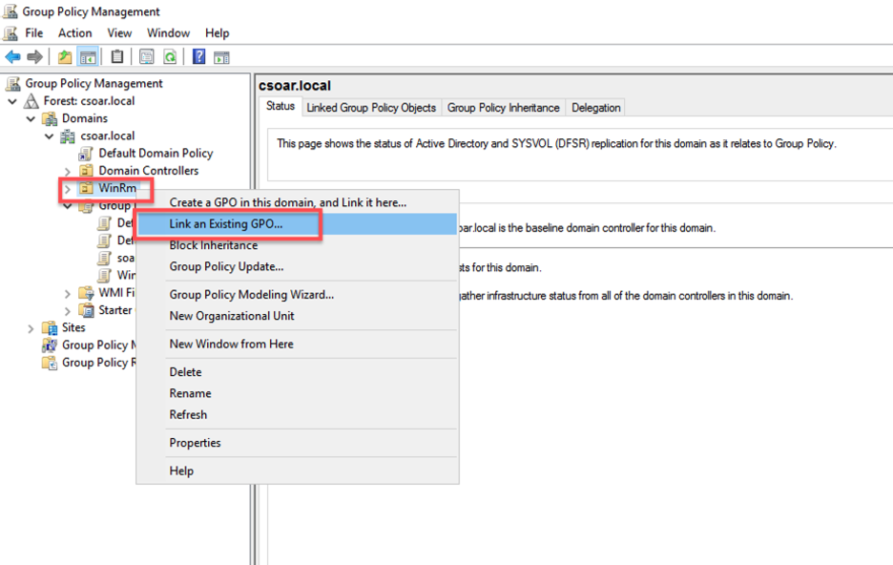Open the Action menu

pos(74,31)
